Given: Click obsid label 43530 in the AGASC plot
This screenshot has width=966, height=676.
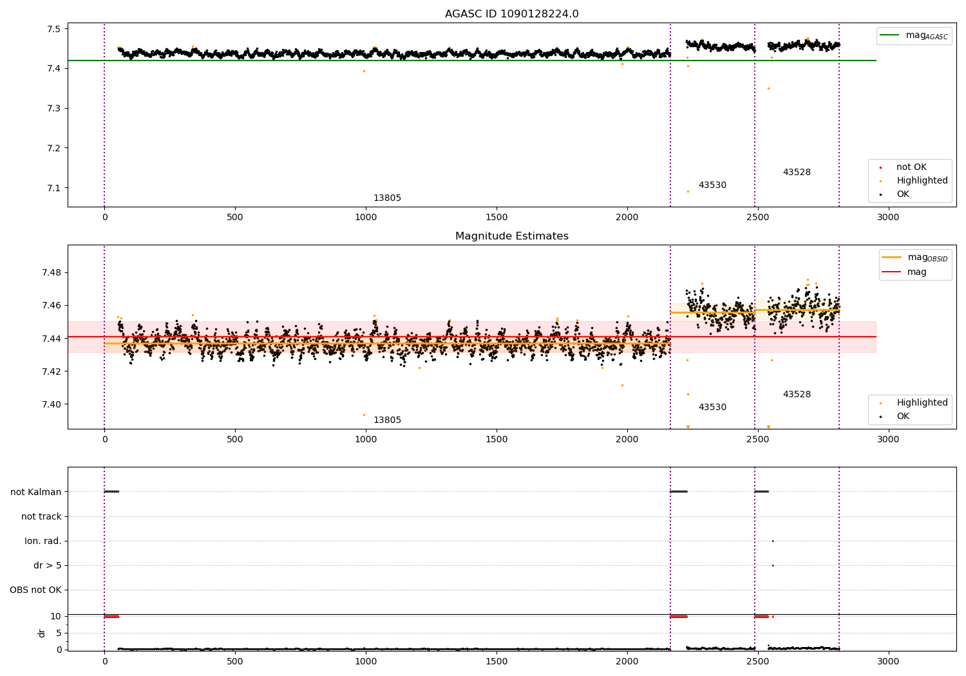Looking at the screenshot, I should (x=712, y=185).
